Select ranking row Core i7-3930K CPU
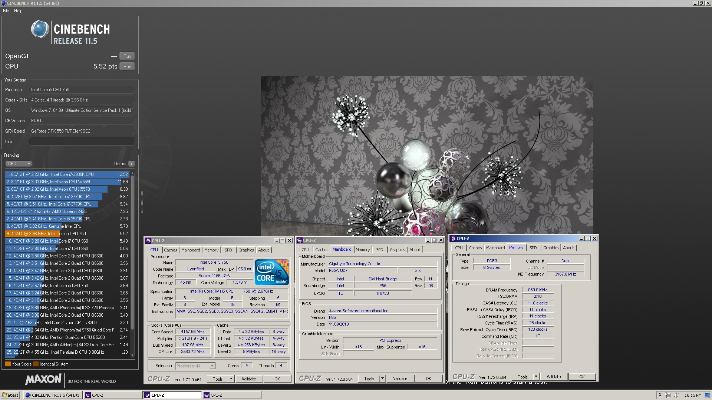Viewport: 712px width, 400px height. tap(67, 174)
